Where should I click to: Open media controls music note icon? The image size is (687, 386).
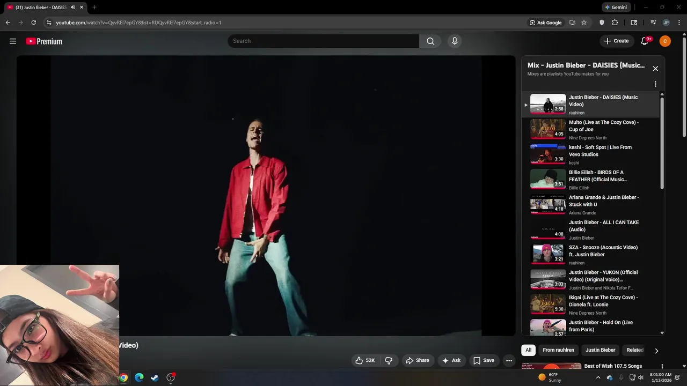(x=653, y=23)
